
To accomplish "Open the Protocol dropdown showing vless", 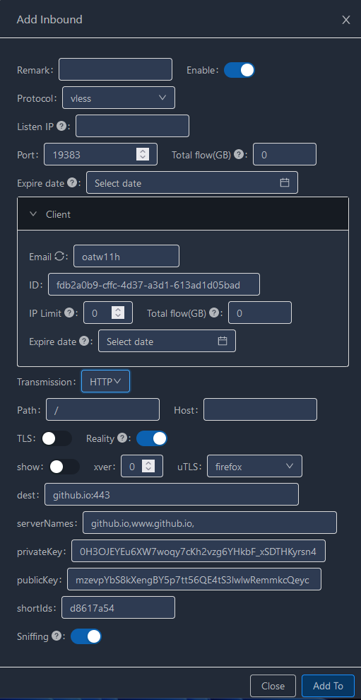I will [119, 98].
